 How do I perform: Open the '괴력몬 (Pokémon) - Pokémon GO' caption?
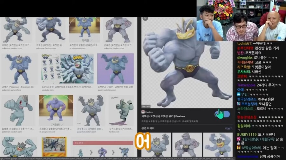click(x=18, y=87)
